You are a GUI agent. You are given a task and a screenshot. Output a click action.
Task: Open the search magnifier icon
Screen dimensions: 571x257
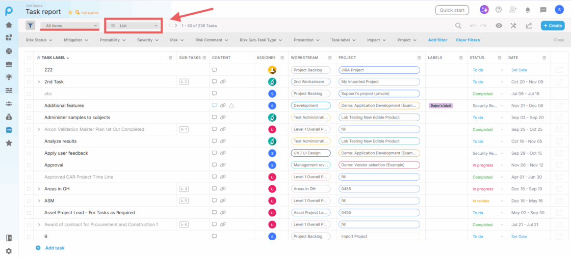click(x=458, y=25)
